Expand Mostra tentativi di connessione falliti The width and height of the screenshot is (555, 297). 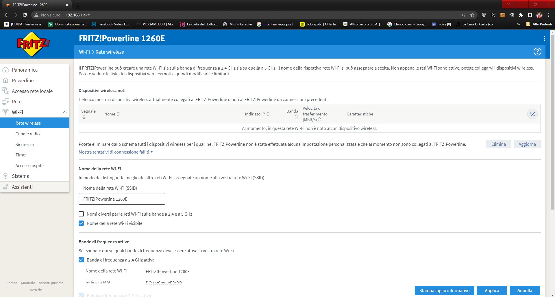click(116, 152)
